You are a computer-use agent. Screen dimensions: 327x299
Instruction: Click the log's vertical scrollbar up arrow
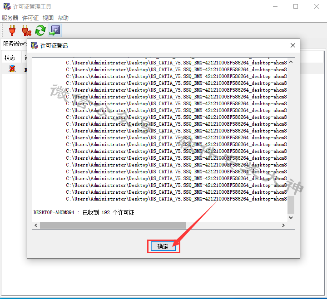click(291, 62)
